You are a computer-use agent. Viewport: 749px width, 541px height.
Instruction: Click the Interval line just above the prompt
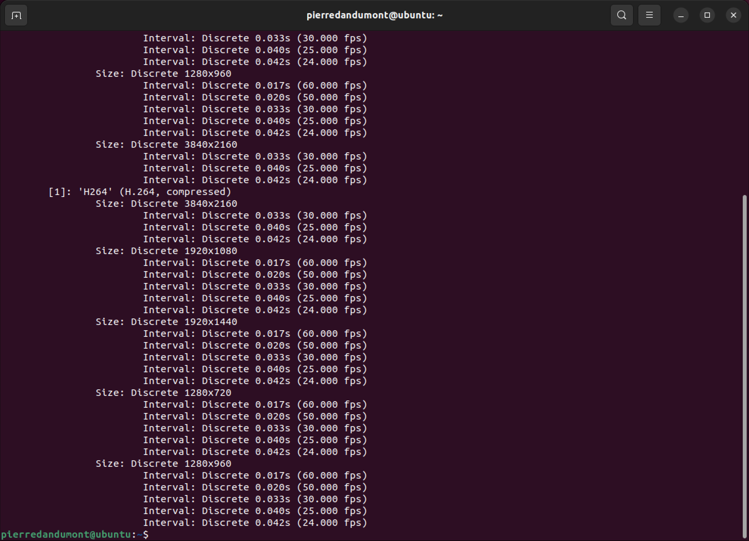(255, 523)
